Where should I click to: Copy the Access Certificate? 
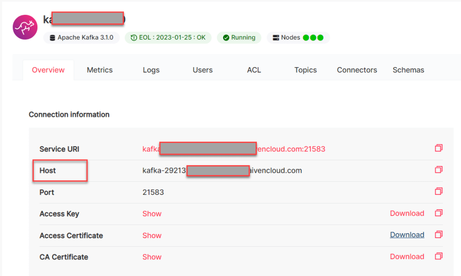[x=438, y=235]
